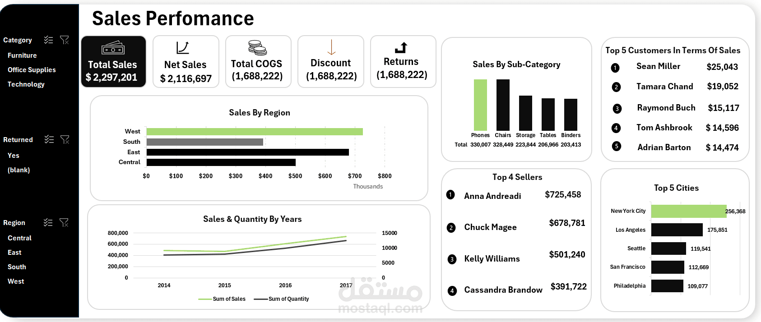Click the cash icon above Total Sales

[x=113, y=48]
